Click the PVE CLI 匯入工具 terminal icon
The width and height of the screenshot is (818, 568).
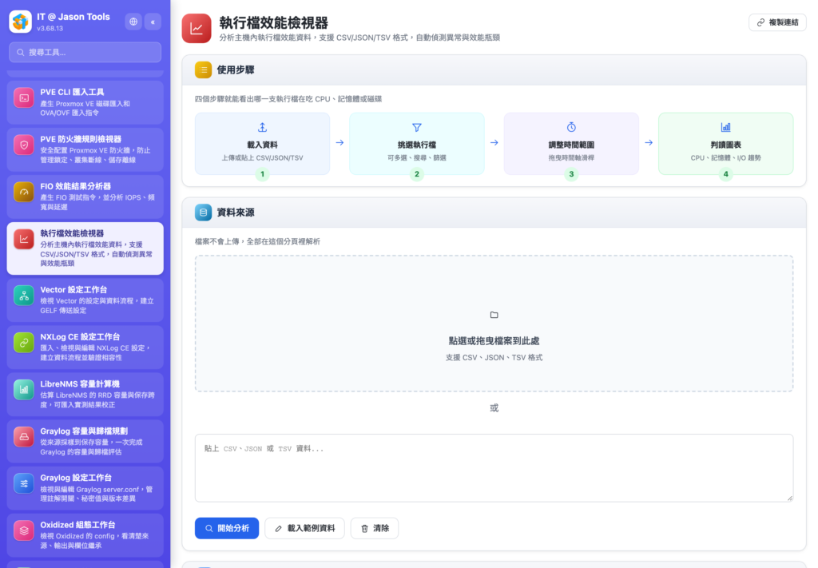click(24, 98)
